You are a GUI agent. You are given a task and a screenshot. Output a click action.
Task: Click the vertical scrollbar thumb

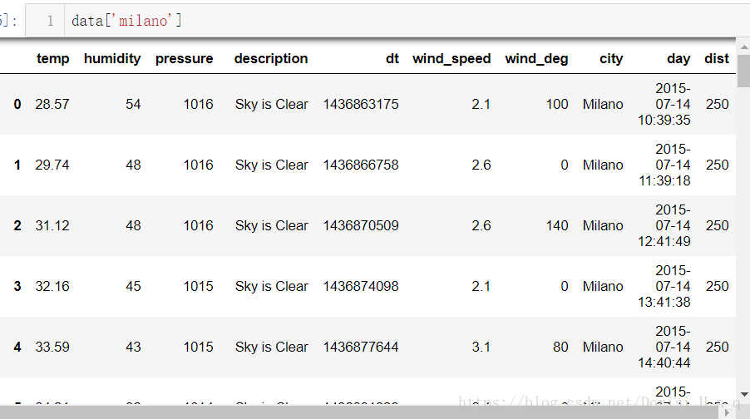[744, 71]
